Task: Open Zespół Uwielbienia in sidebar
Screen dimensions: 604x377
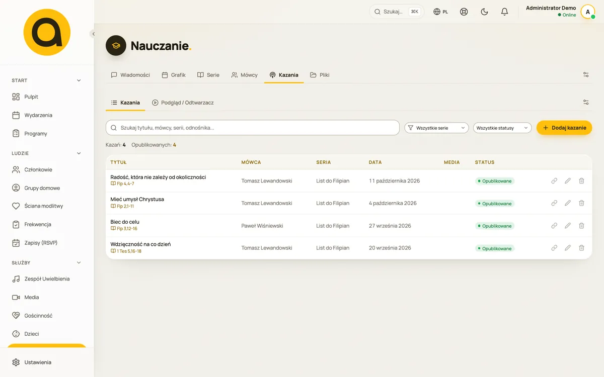Action: click(x=47, y=279)
